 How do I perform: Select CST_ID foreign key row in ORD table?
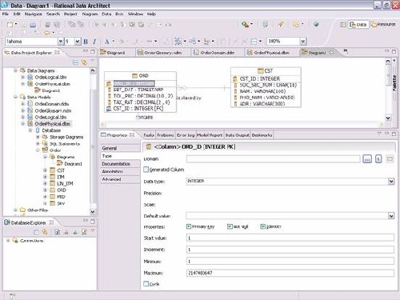click(x=138, y=109)
